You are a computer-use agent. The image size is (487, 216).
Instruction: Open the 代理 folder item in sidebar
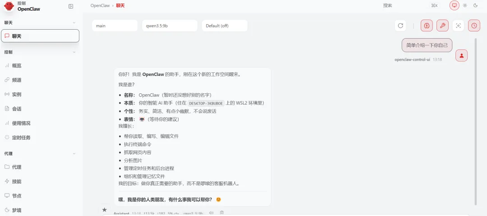pyautogui.click(x=40, y=167)
